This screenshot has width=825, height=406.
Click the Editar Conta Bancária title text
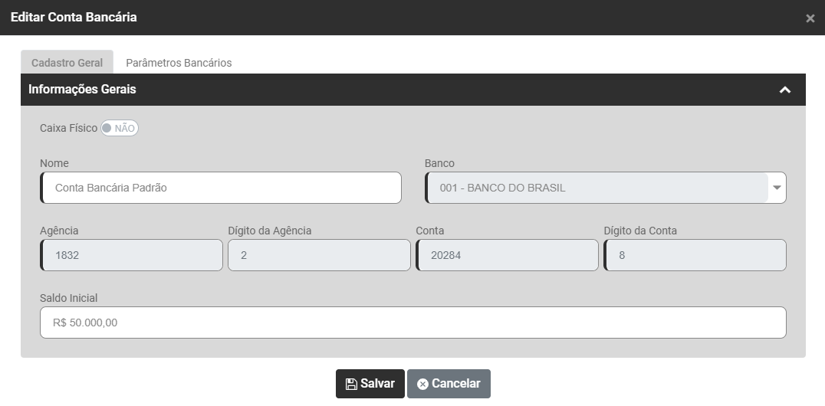pos(74,17)
